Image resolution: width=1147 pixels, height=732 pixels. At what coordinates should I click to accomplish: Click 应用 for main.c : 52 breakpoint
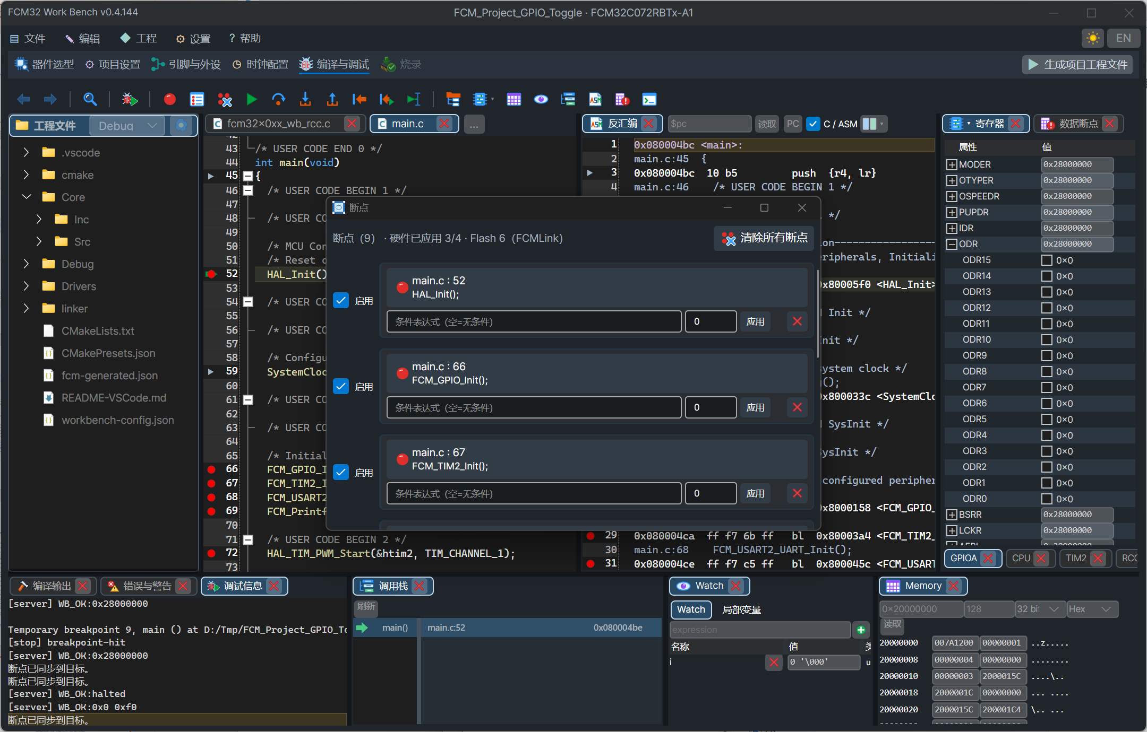point(756,321)
